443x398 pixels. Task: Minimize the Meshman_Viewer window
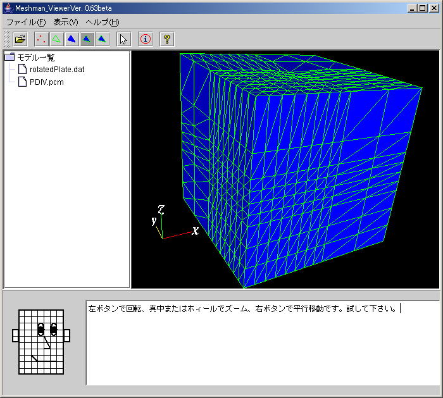(x=412, y=8)
